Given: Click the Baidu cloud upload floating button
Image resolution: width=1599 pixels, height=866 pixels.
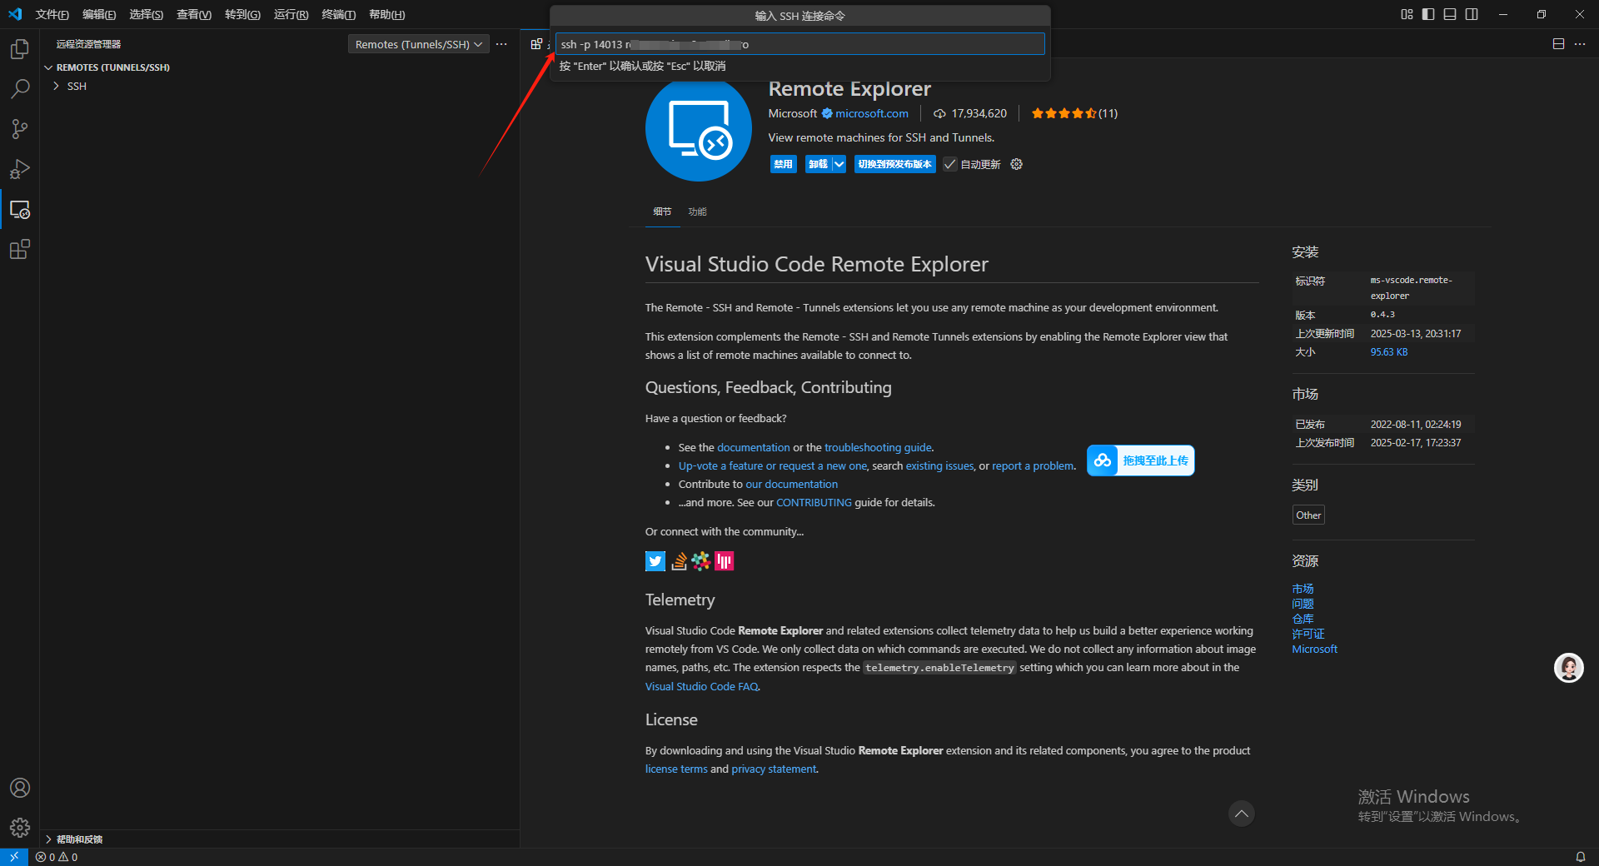Looking at the screenshot, I should click(1140, 460).
